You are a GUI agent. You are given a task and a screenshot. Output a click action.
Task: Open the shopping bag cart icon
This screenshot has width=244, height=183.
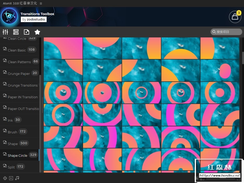(x=235, y=17)
